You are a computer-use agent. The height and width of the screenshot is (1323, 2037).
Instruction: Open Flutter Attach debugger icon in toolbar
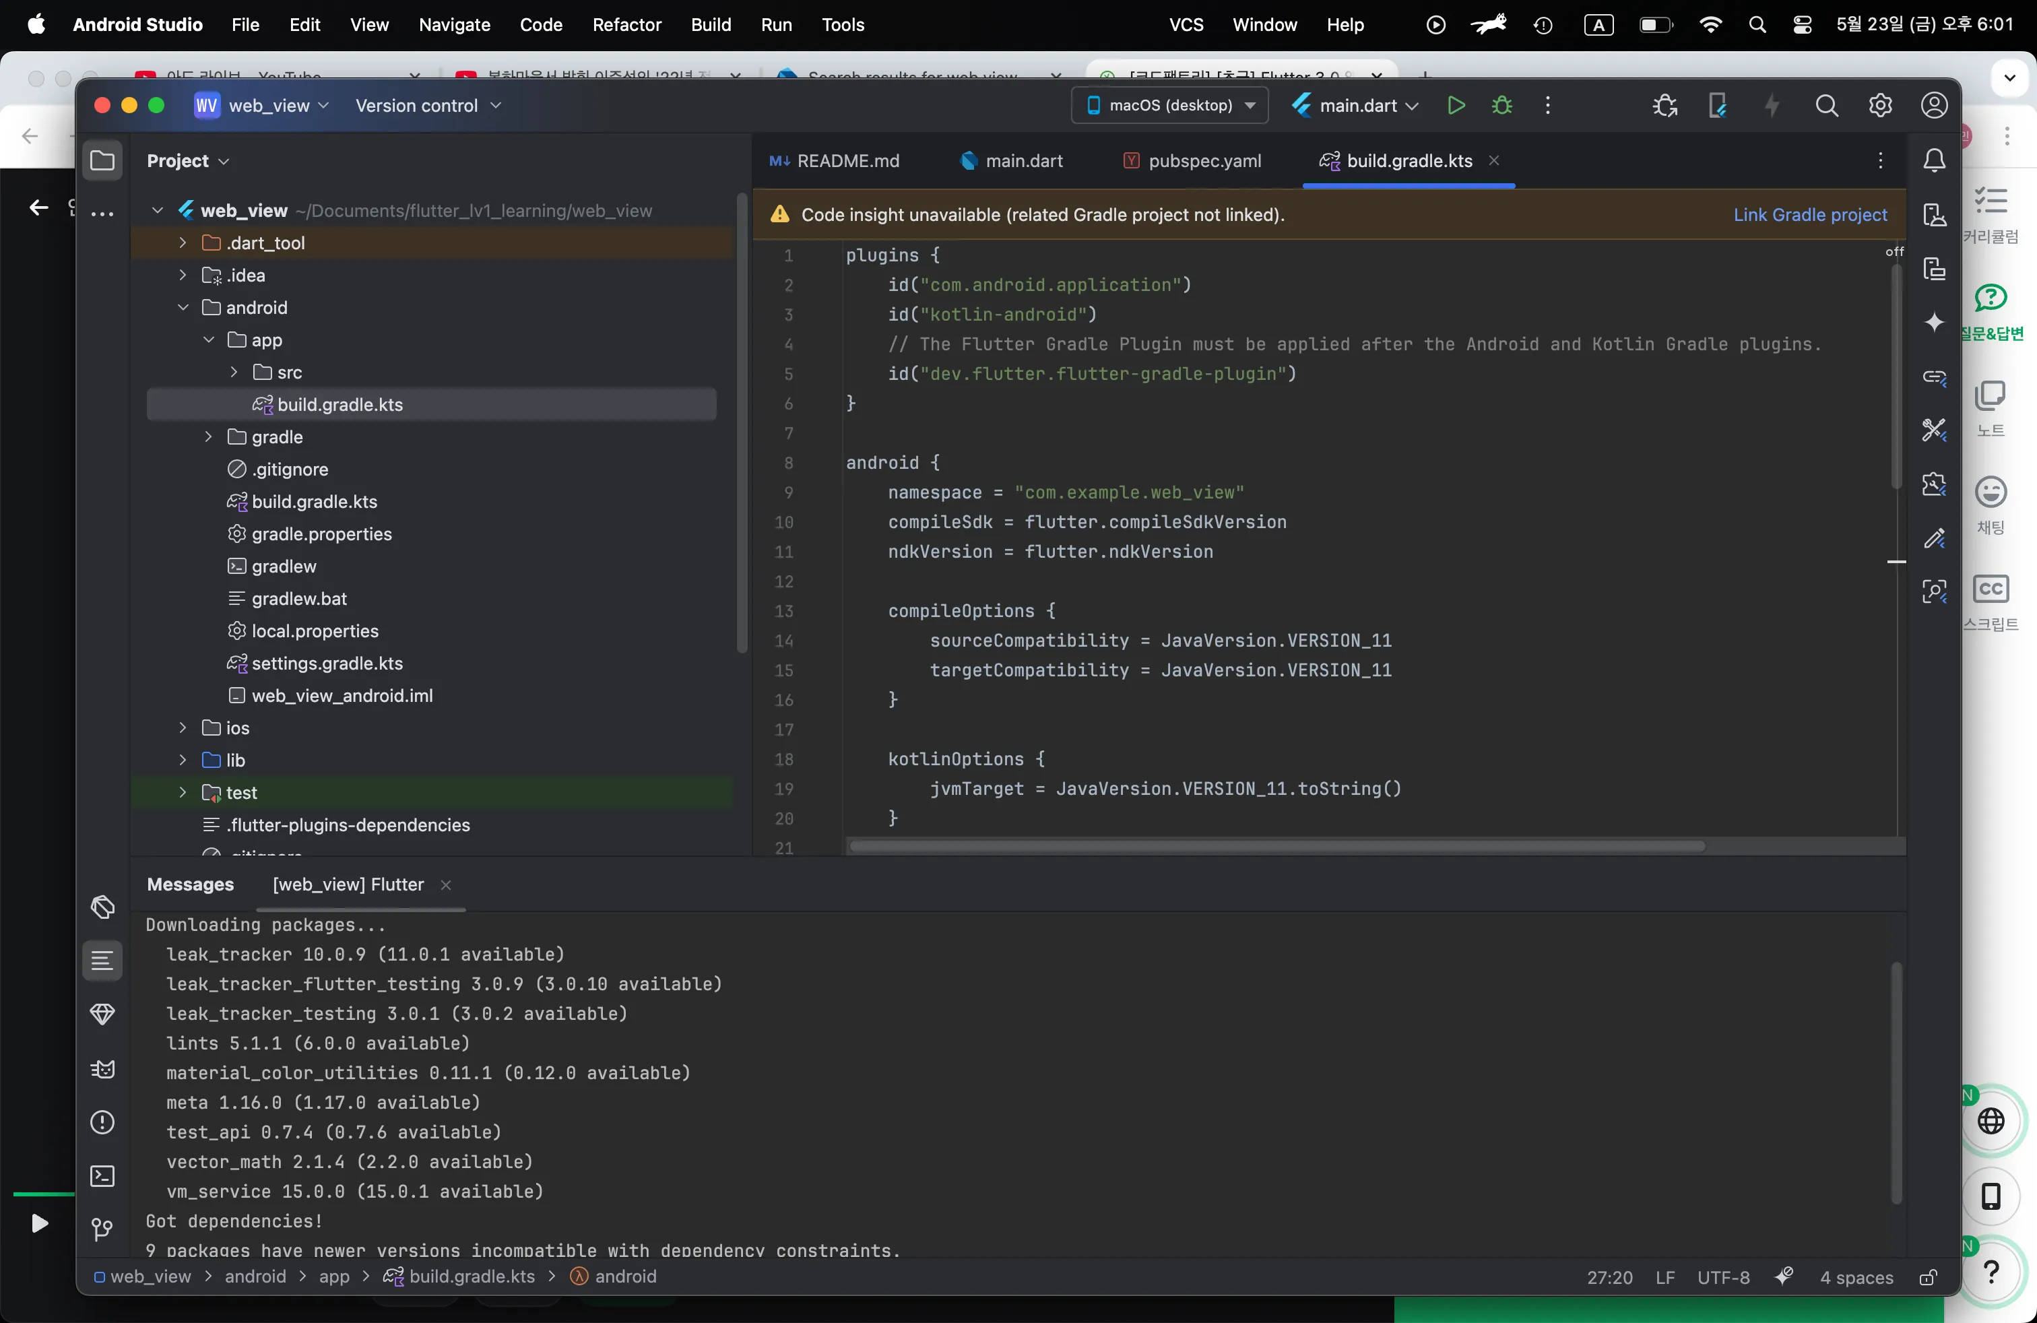coord(1664,106)
